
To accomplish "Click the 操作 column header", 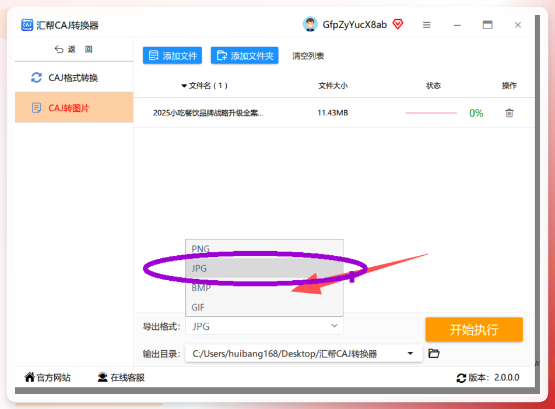I will point(509,86).
